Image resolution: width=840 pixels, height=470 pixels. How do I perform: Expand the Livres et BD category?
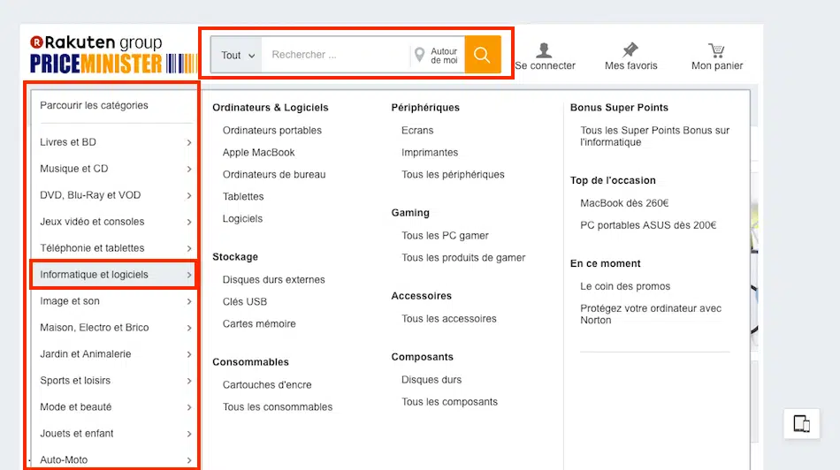point(115,142)
